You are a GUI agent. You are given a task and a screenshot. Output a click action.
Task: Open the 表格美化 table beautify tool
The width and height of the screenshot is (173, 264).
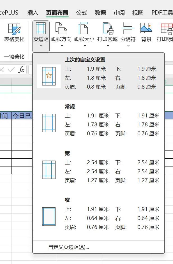14,33
